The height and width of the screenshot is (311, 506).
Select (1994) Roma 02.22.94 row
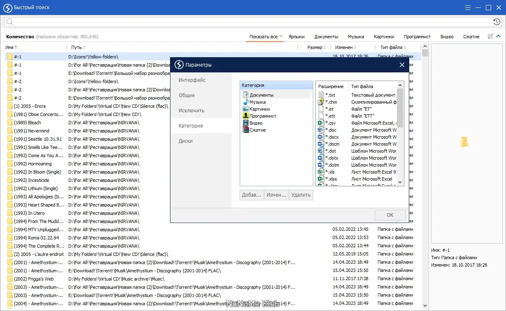213,238
